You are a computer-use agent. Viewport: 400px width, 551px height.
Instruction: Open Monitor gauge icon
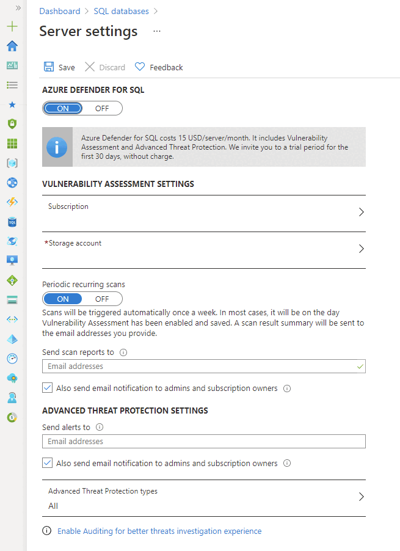(x=12, y=359)
